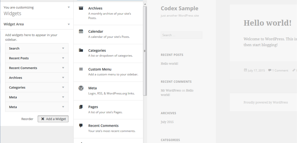Select the Custom Menu widget entry

pos(108,72)
